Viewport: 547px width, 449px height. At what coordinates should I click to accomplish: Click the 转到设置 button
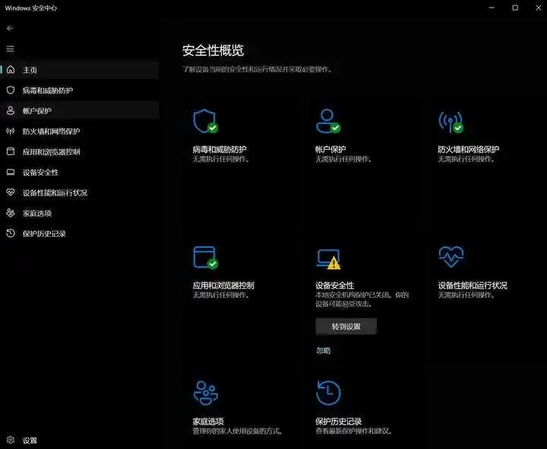pos(346,327)
